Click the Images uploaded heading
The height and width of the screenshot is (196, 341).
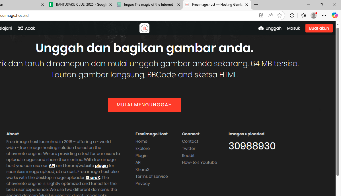point(246,134)
